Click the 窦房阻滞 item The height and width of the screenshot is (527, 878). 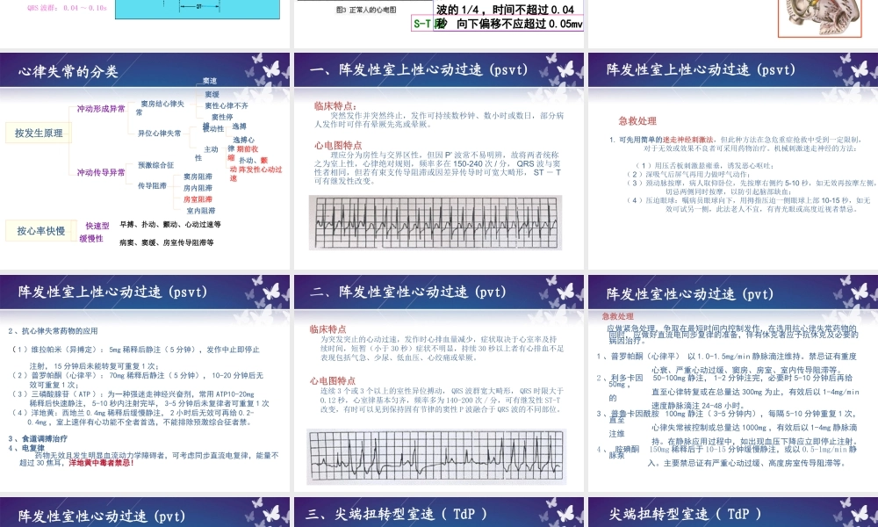click(x=198, y=177)
